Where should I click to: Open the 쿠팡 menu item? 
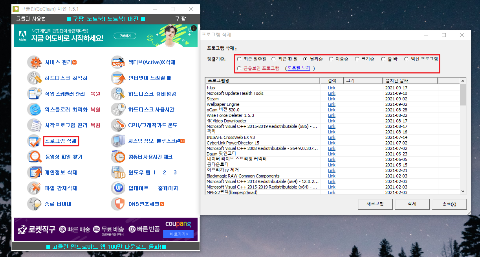[180, 19]
